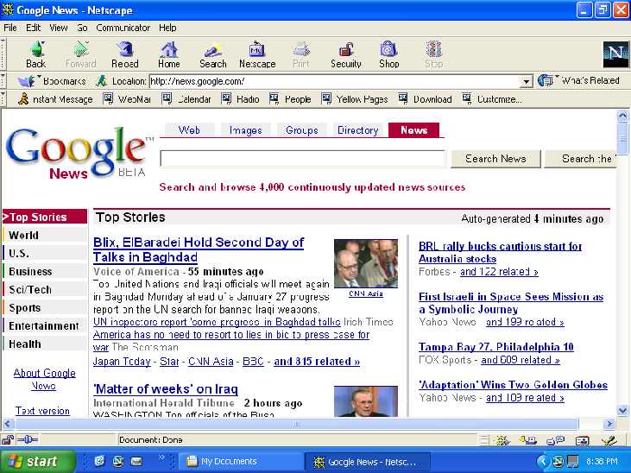The height and width of the screenshot is (473, 631).
Task: Open the What's Related dropdown
Action: [x=579, y=81]
